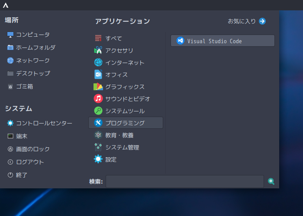Screen dimensions: 303x216
Task: Launch Visual Studio Code entry
Action: click(222, 41)
